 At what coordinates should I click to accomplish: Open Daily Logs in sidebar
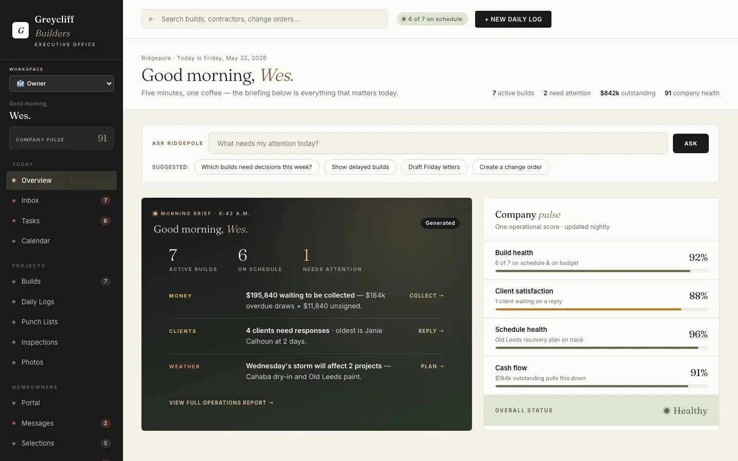(61, 302)
